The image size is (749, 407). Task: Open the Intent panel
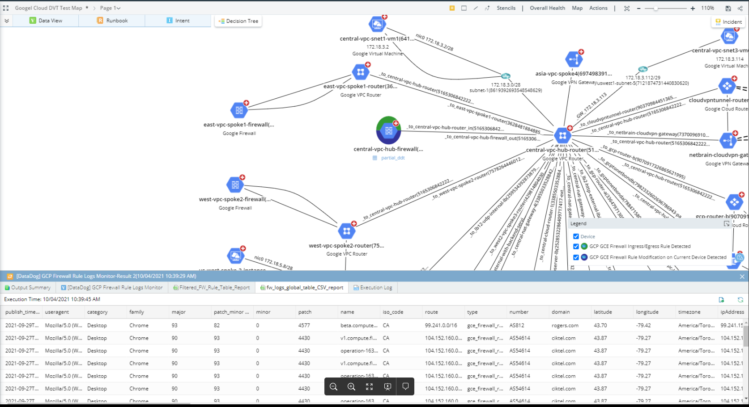pos(178,20)
